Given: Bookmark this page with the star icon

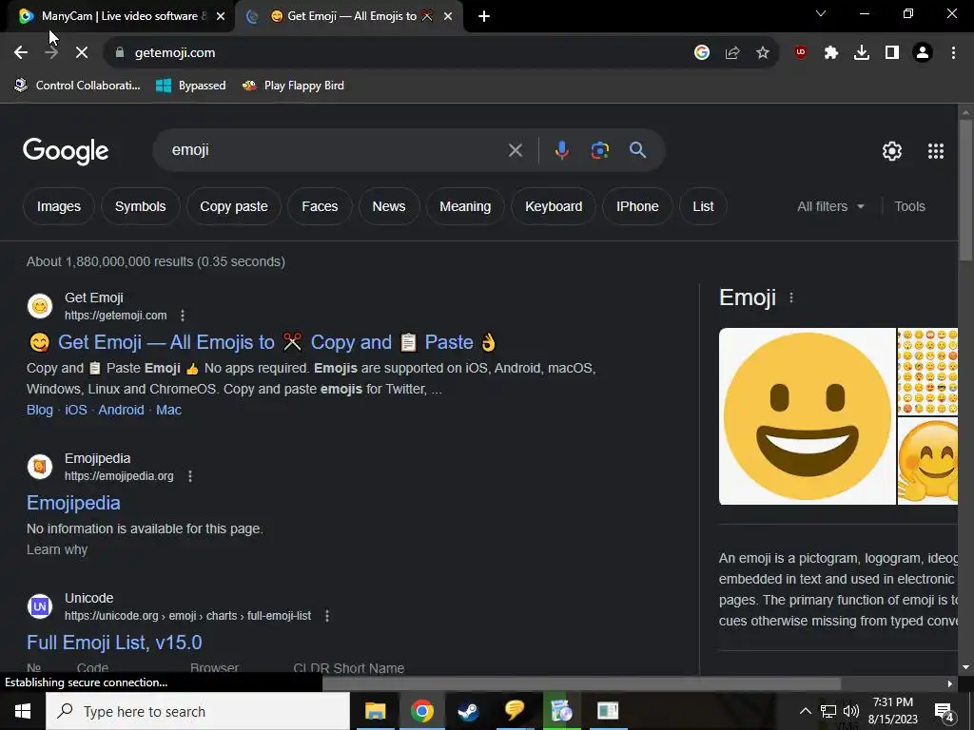Looking at the screenshot, I should coord(763,53).
